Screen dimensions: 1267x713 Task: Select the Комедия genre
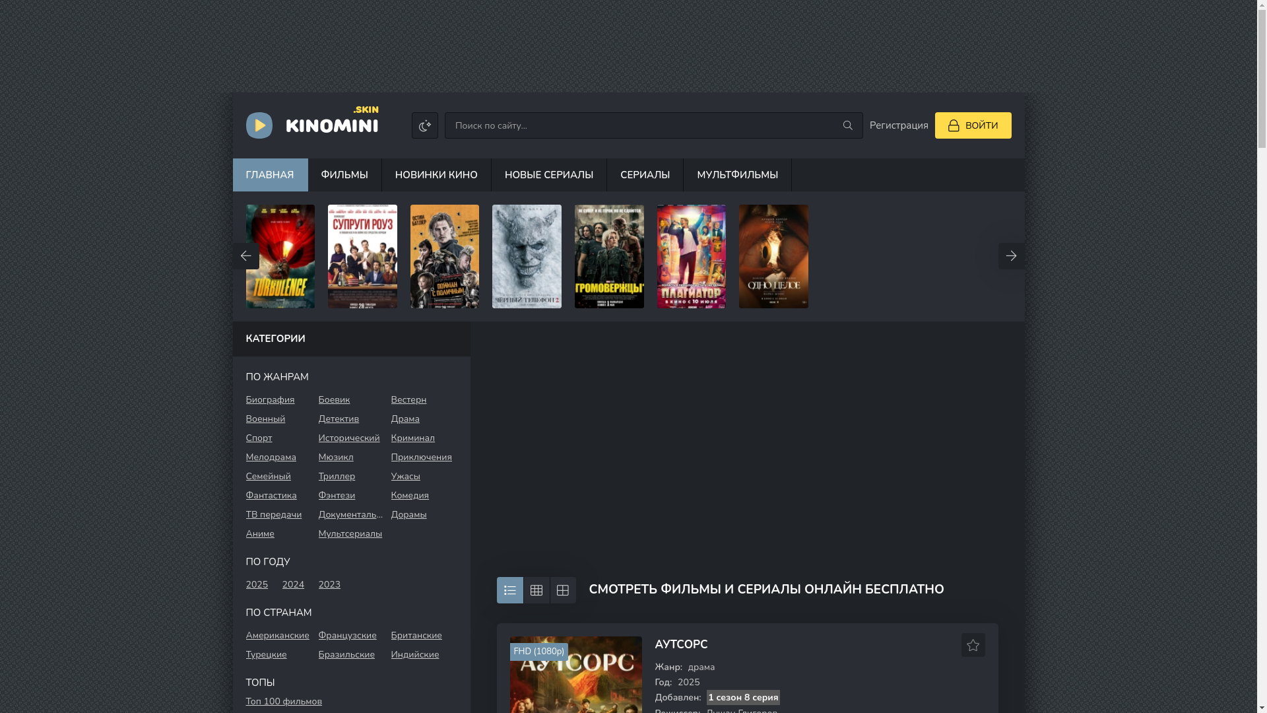click(x=410, y=496)
